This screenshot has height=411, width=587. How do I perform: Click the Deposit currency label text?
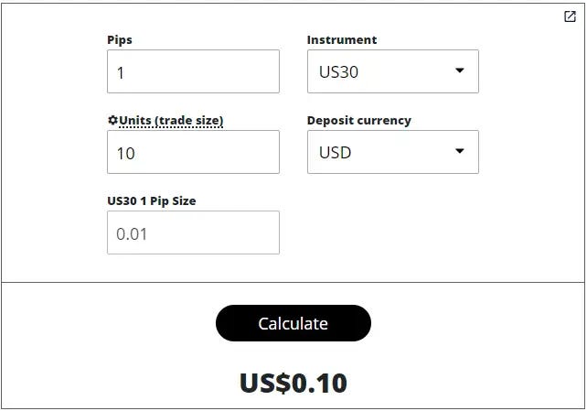(x=359, y=121)
